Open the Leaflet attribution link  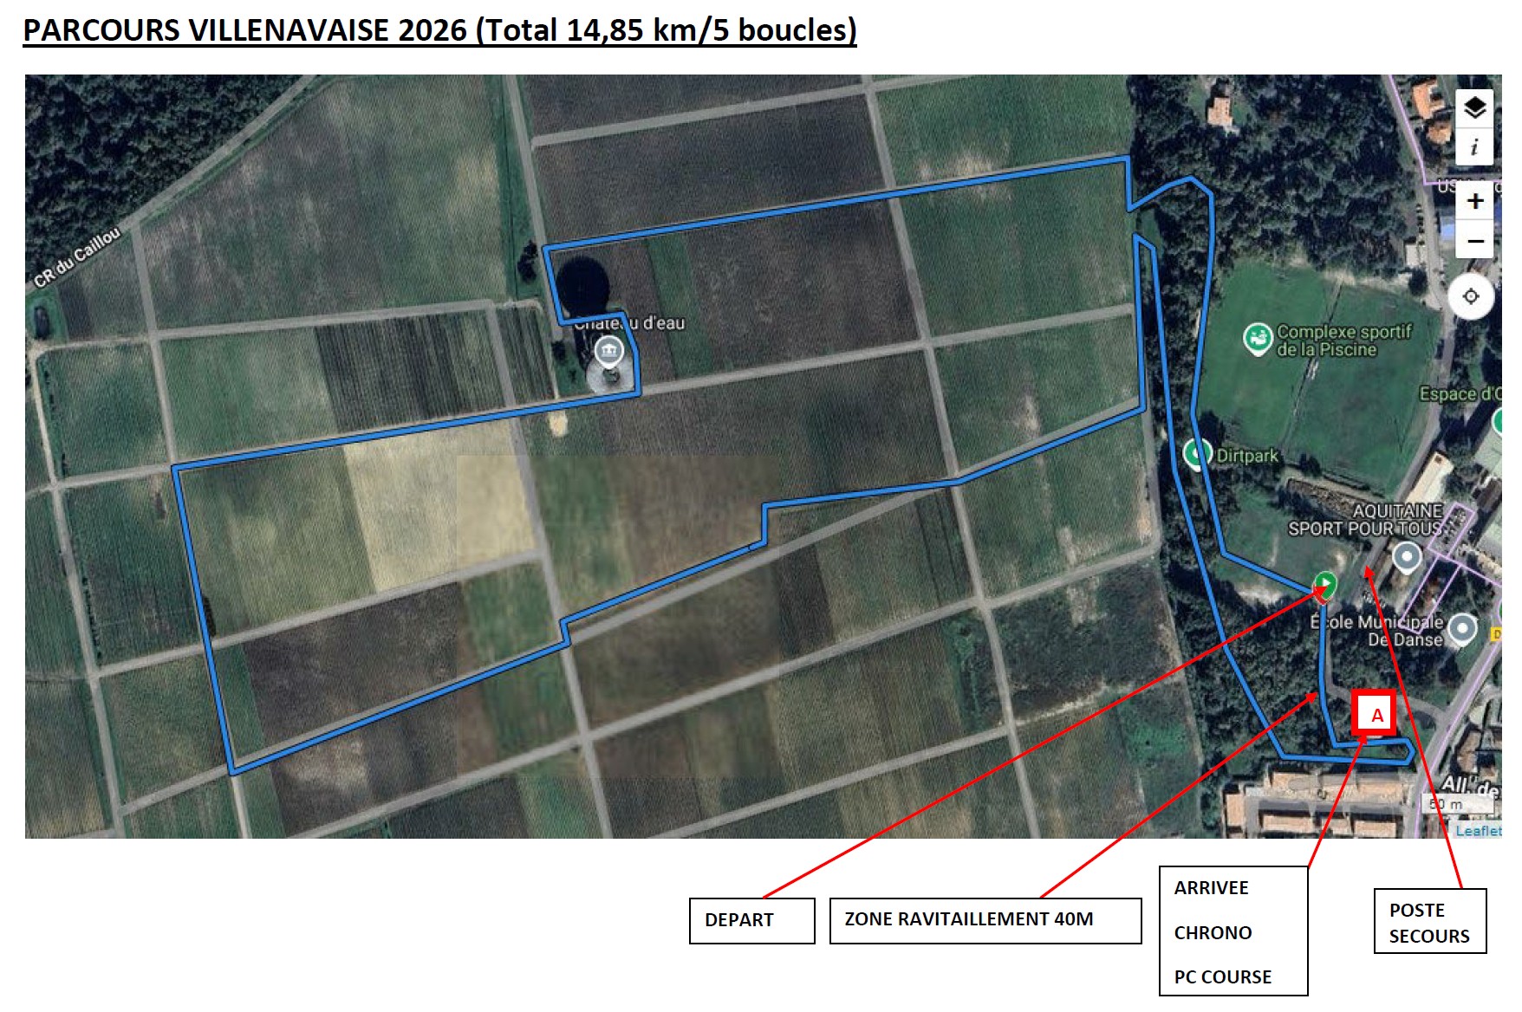(1477, 830)
